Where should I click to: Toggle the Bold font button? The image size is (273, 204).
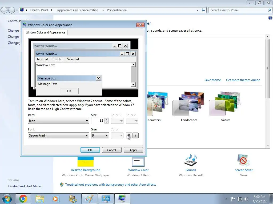(x=129, y=135)
